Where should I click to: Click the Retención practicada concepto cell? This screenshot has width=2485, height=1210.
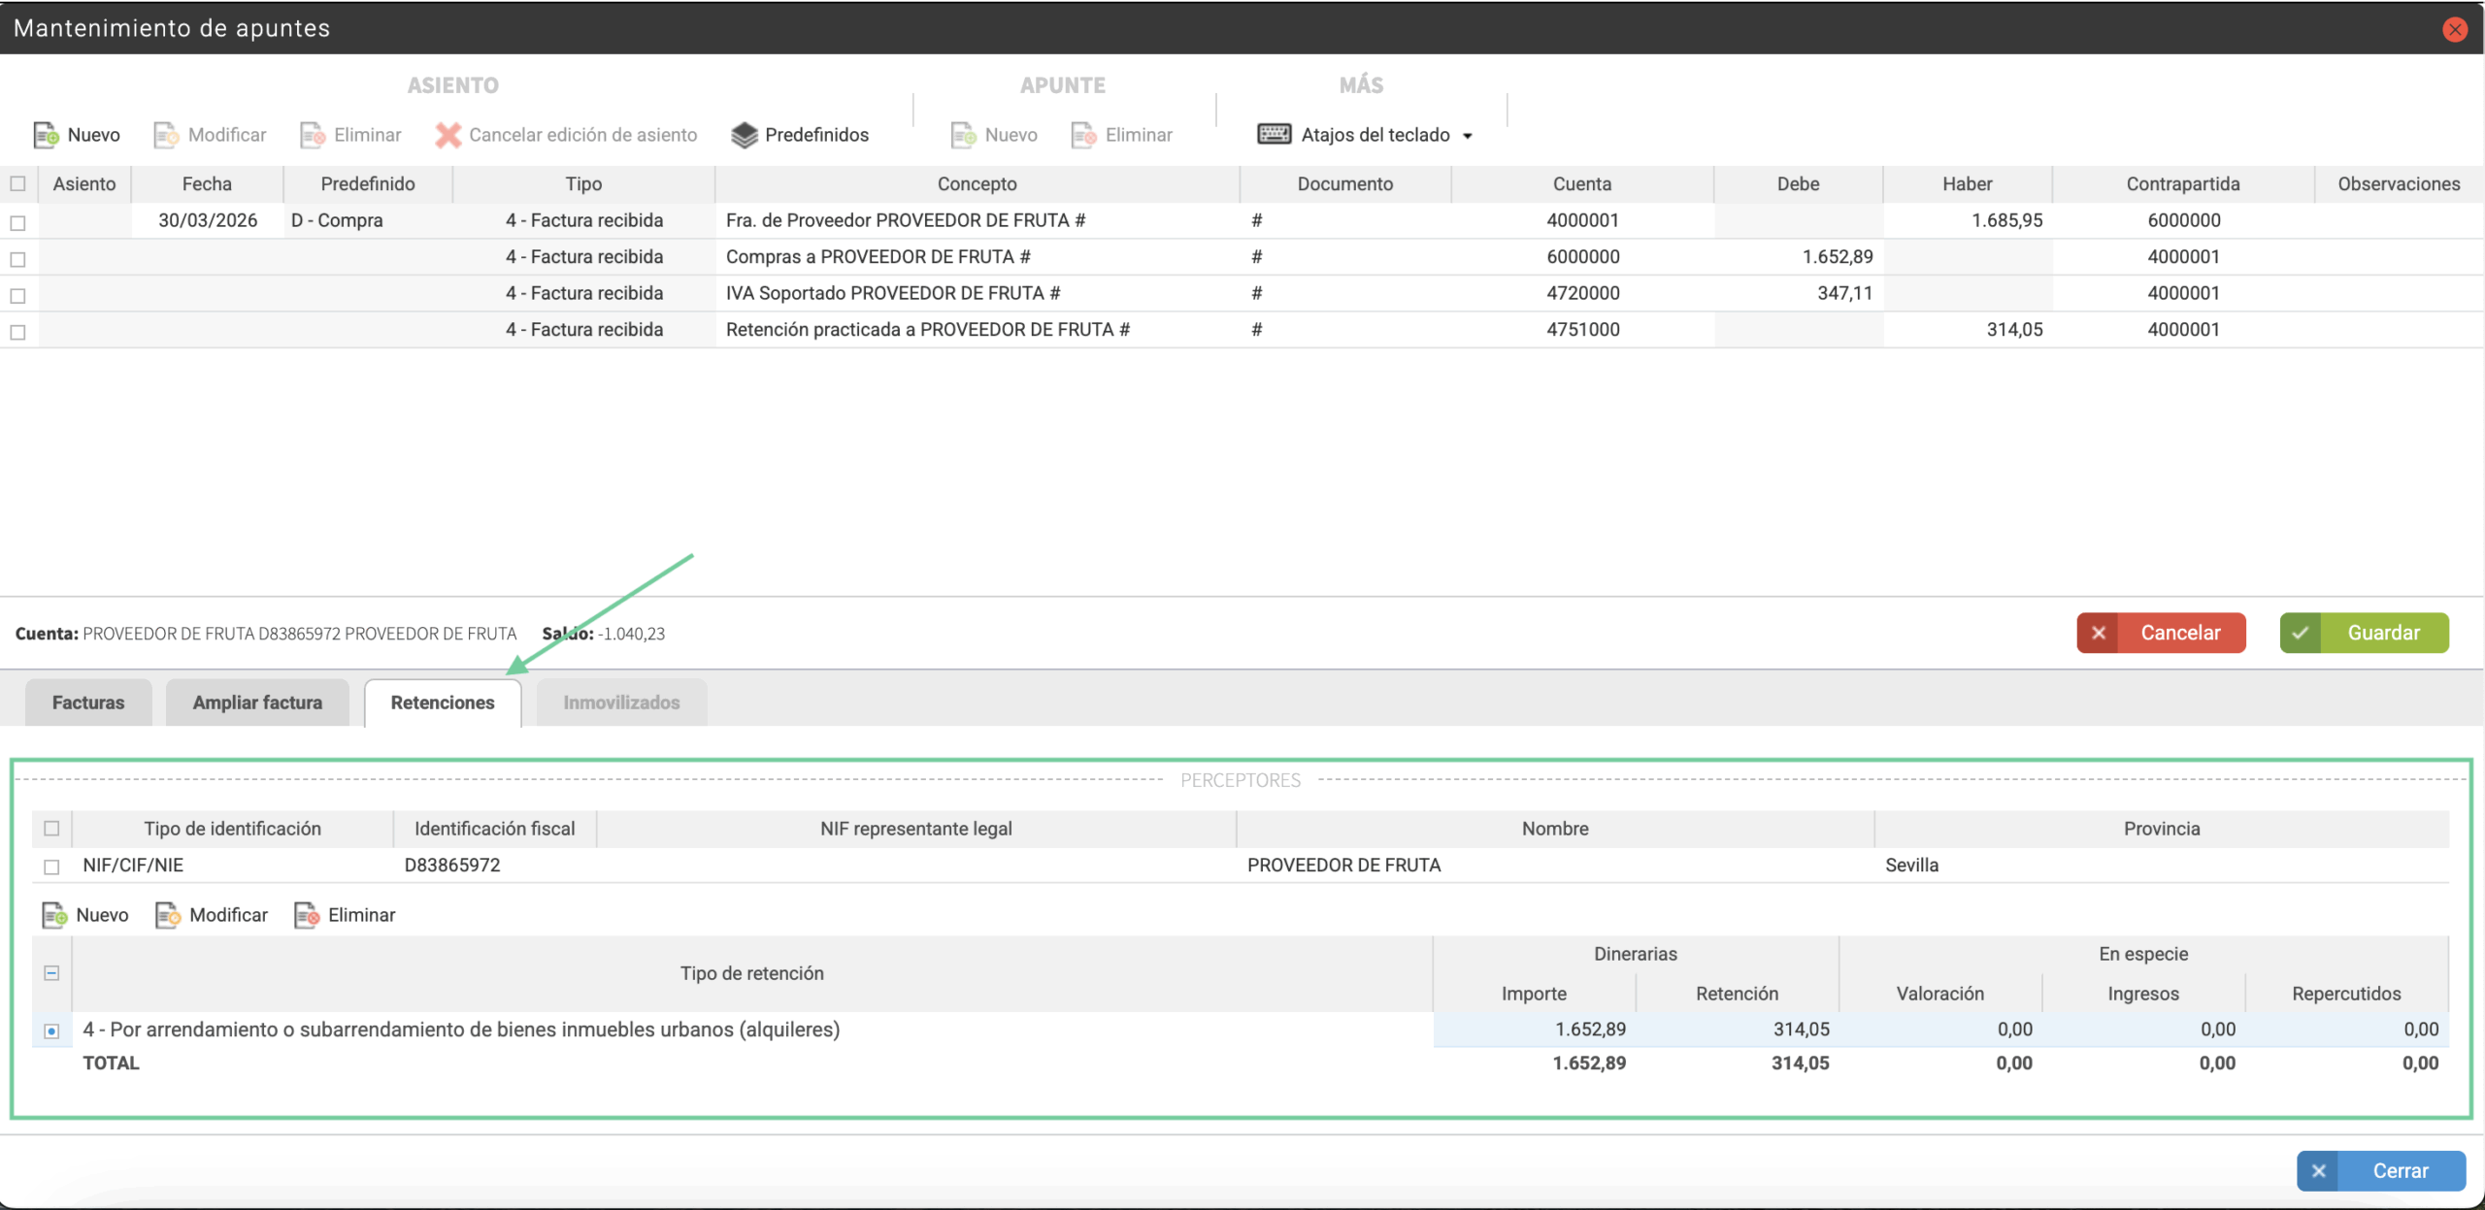click(927, 330)
